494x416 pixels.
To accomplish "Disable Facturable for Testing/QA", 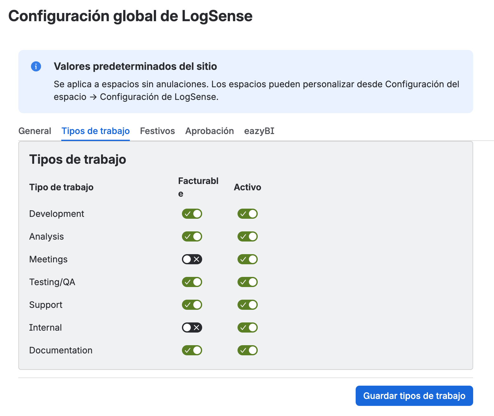I will (192, 282).
